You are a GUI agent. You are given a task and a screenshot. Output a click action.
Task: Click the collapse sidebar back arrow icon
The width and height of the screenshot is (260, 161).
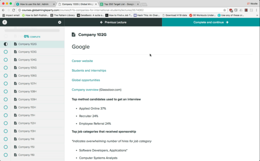(x=4, y=22)
